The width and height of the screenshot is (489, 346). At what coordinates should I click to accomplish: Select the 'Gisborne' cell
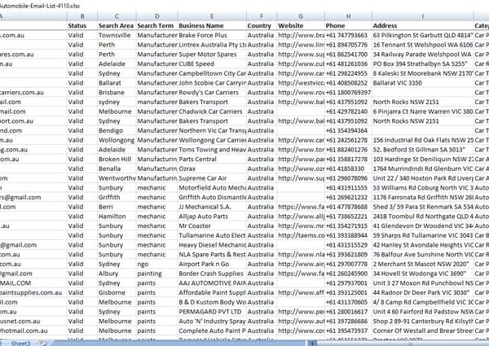pyautogui.click(x=117, y=293)
